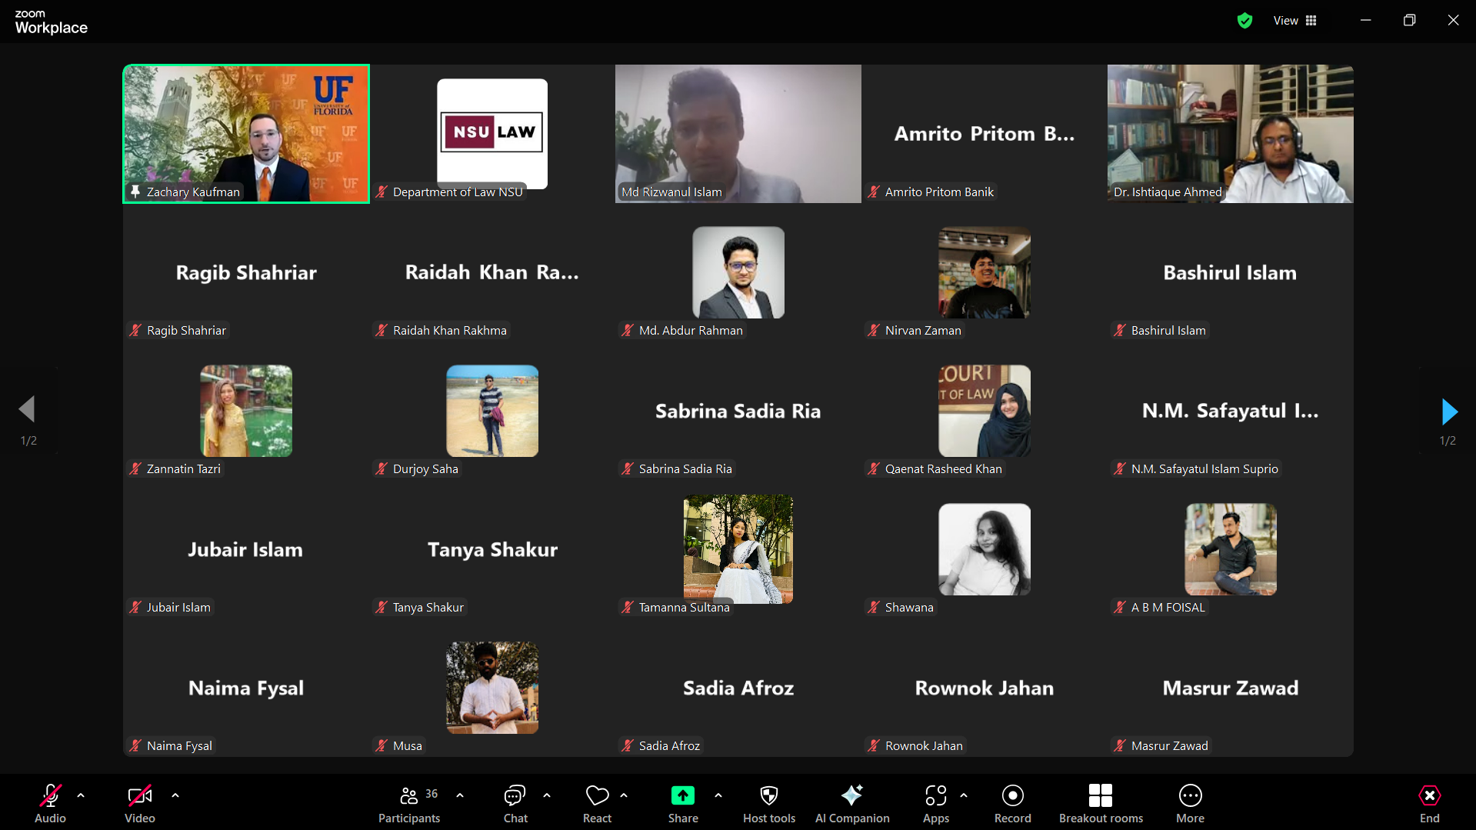Select Musa's profile picture

(492, 688)
